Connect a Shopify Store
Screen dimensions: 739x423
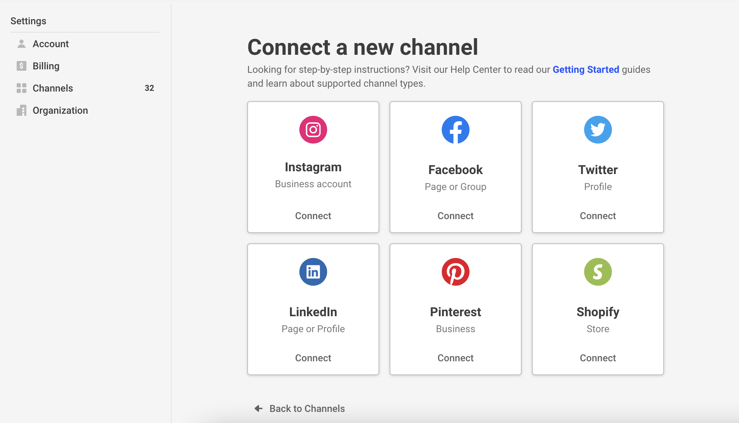pos(598,358)
